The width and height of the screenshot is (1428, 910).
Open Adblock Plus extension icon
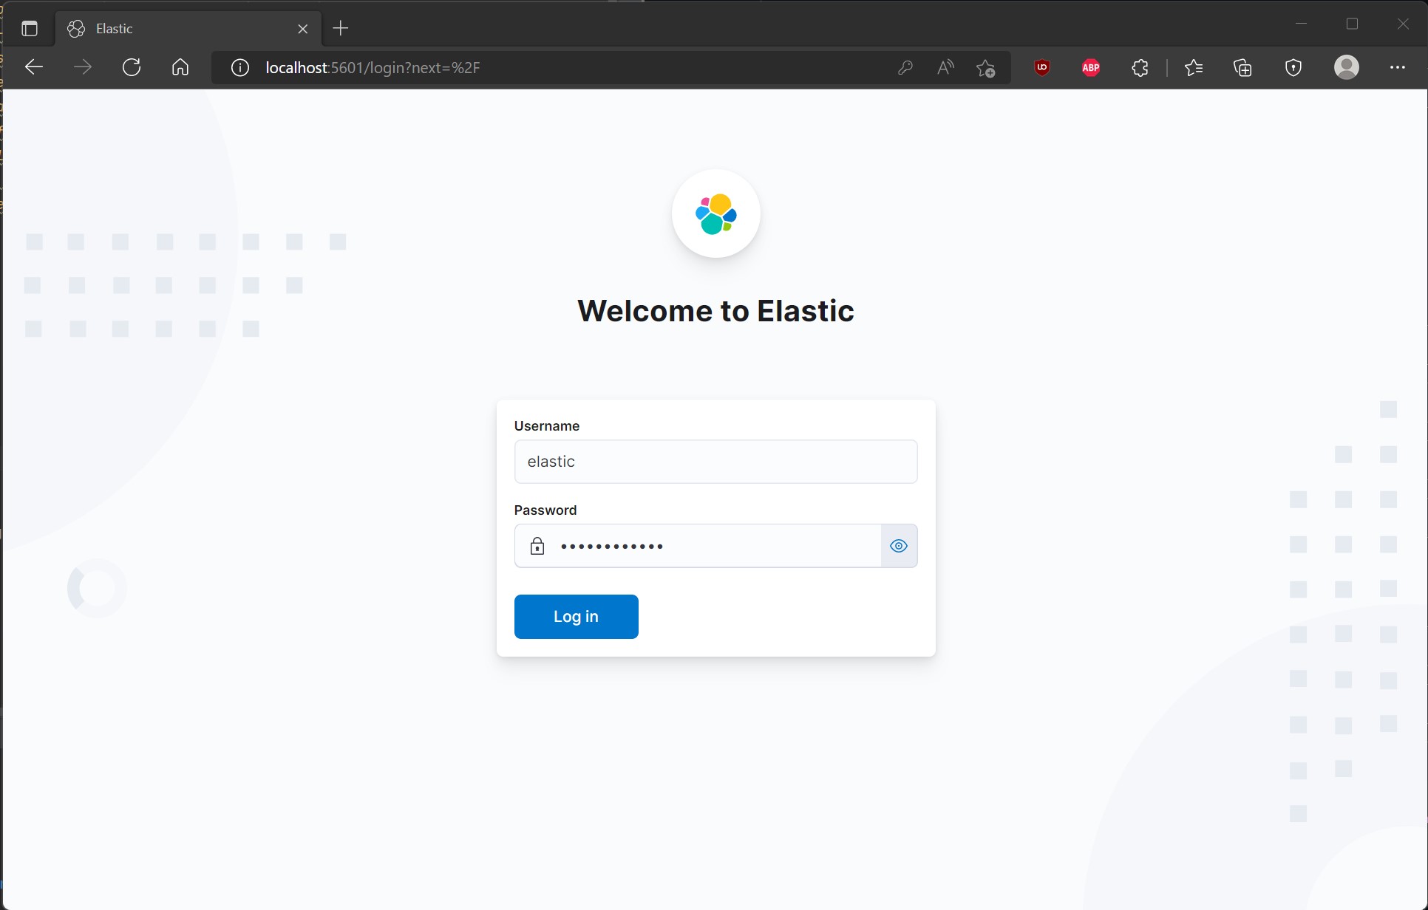(x=1091, y=68)
